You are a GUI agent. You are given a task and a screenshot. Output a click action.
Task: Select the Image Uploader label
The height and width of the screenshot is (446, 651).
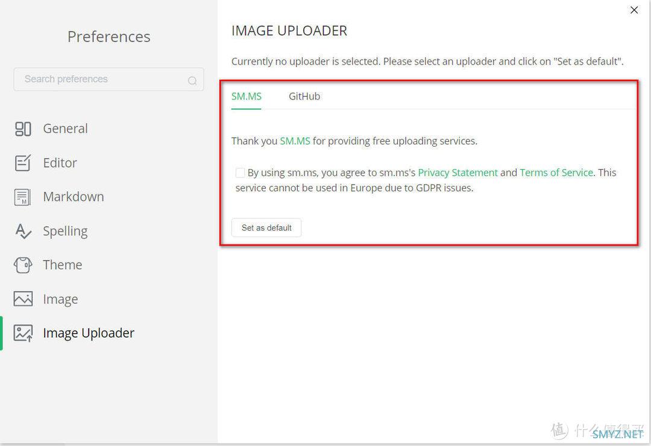click(89, 333)
